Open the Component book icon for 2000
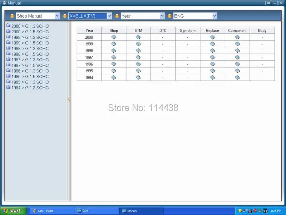This screenshot has height=215, width=286. point(237,37)
